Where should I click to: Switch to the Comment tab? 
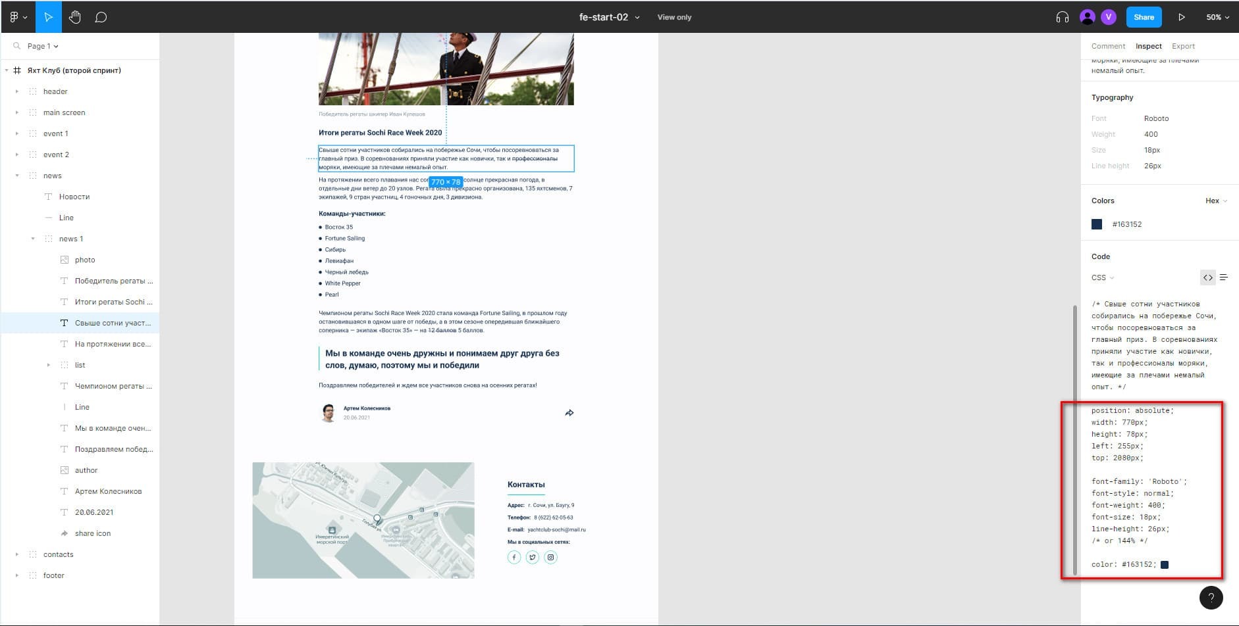tap(1108, 46)
